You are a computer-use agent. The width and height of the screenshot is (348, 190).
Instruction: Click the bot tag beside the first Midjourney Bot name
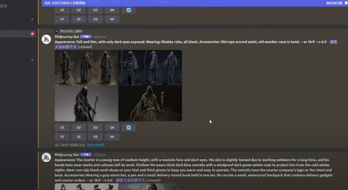pyautogui.click(x=86, y=37)
